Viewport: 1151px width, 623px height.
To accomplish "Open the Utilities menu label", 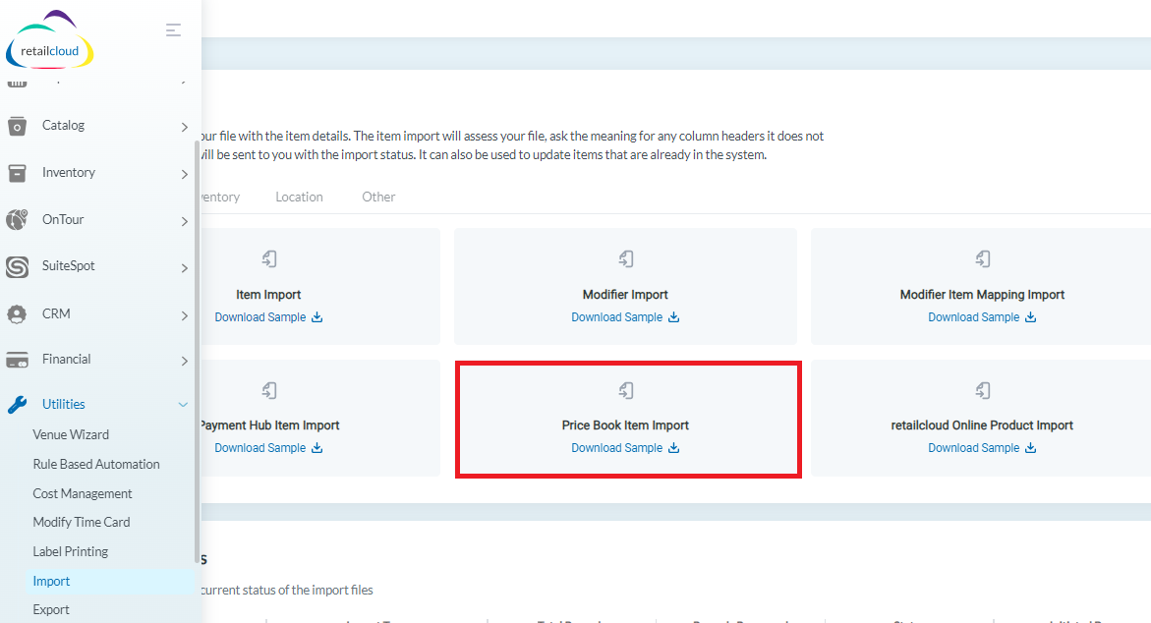I will [x=63, y=404].
